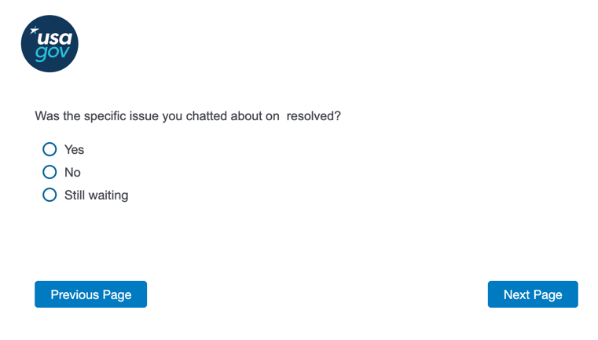Click the "No" answer label

[x=72, y=172]
